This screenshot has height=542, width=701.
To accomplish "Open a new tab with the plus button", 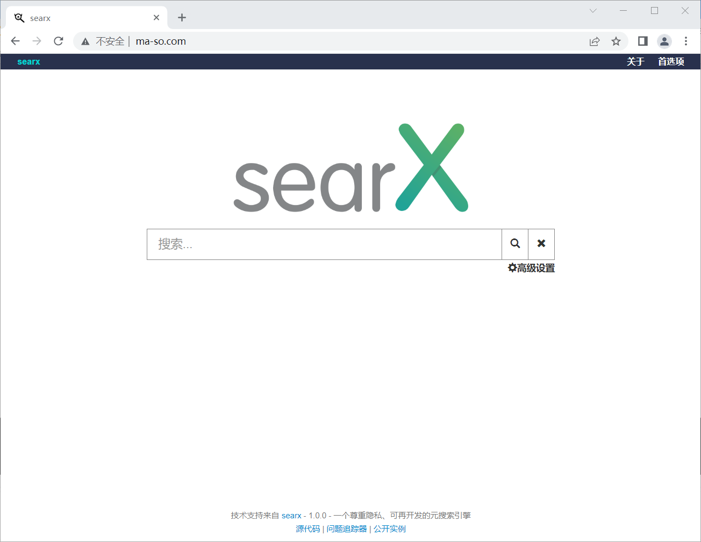I will coord(182,18).
